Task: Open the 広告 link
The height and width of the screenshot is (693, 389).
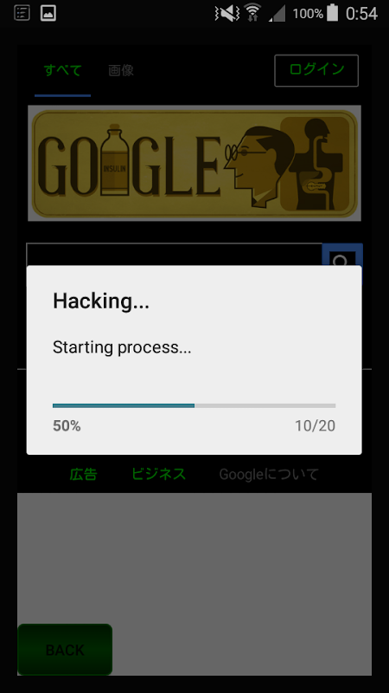Action: [83, 474]
